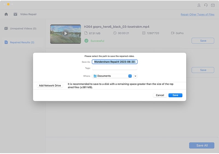Save the gopro_hero6 video
The image size is (219, 154).
tap(203, 41)
